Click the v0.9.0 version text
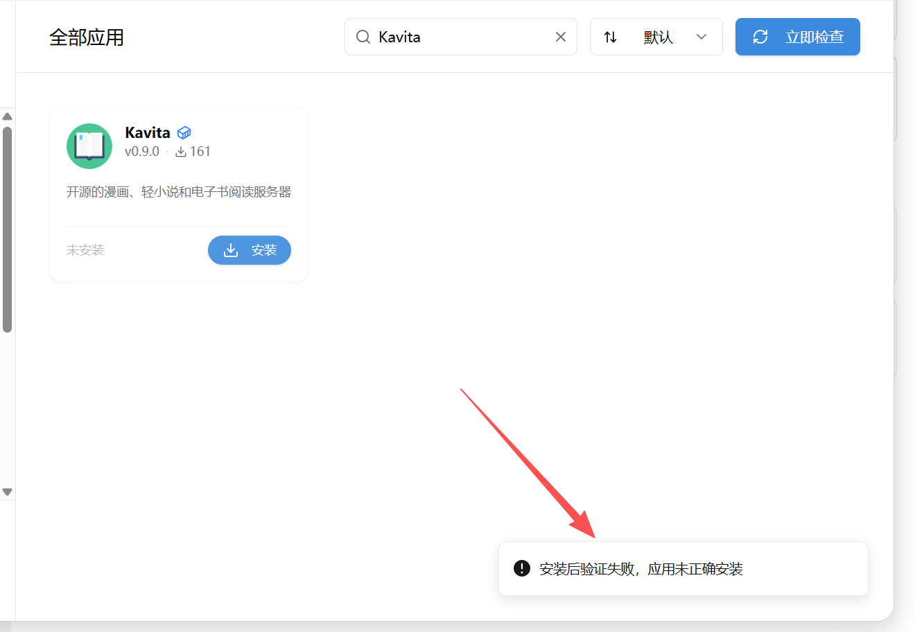The image size is (915, 632). [x=142, y=151]
